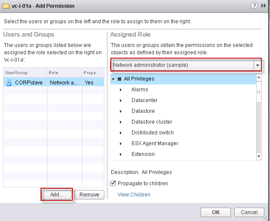Select the Extension privilege item
Image resolution: width=270 pixels, height=221 pixels.
coord(143,154)
